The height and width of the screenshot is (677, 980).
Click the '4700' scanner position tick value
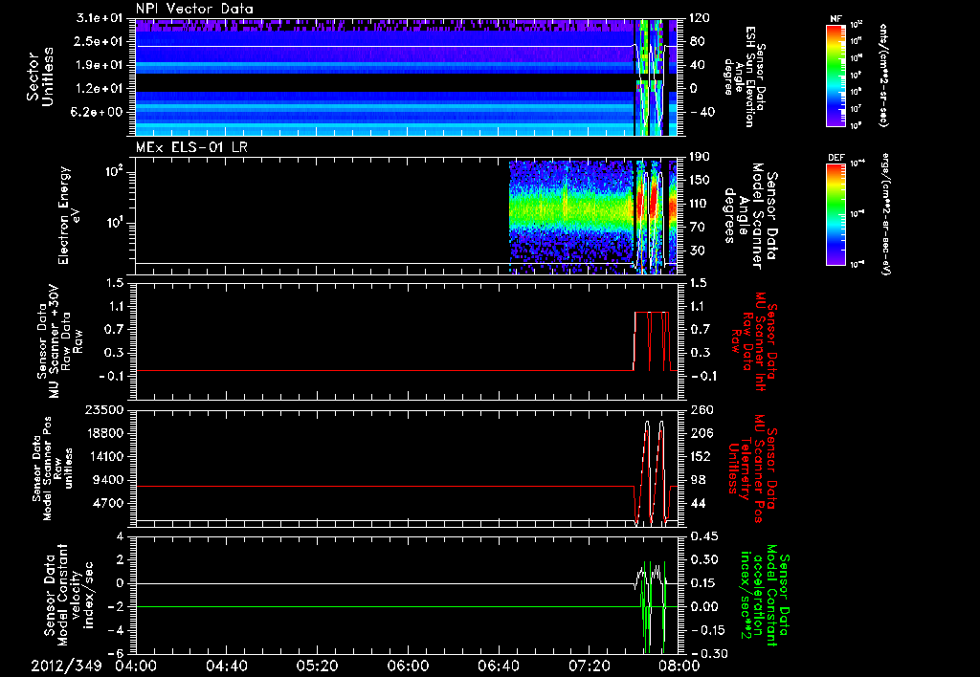tap(108, 503)
